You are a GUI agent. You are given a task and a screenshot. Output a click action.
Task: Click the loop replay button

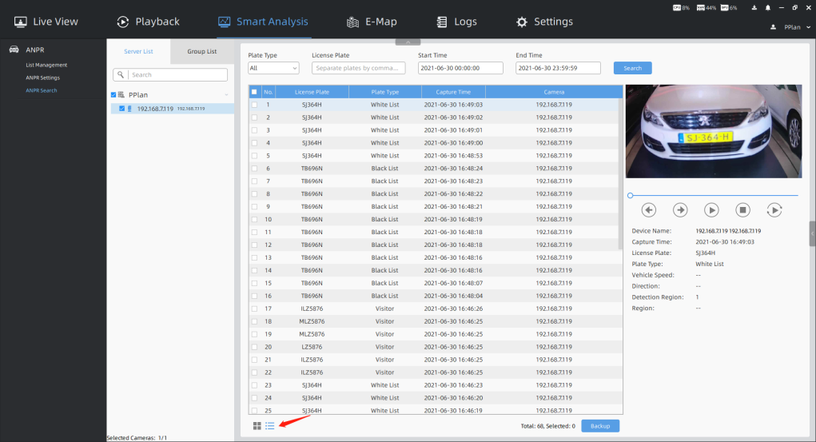click(x=774, y=209)
